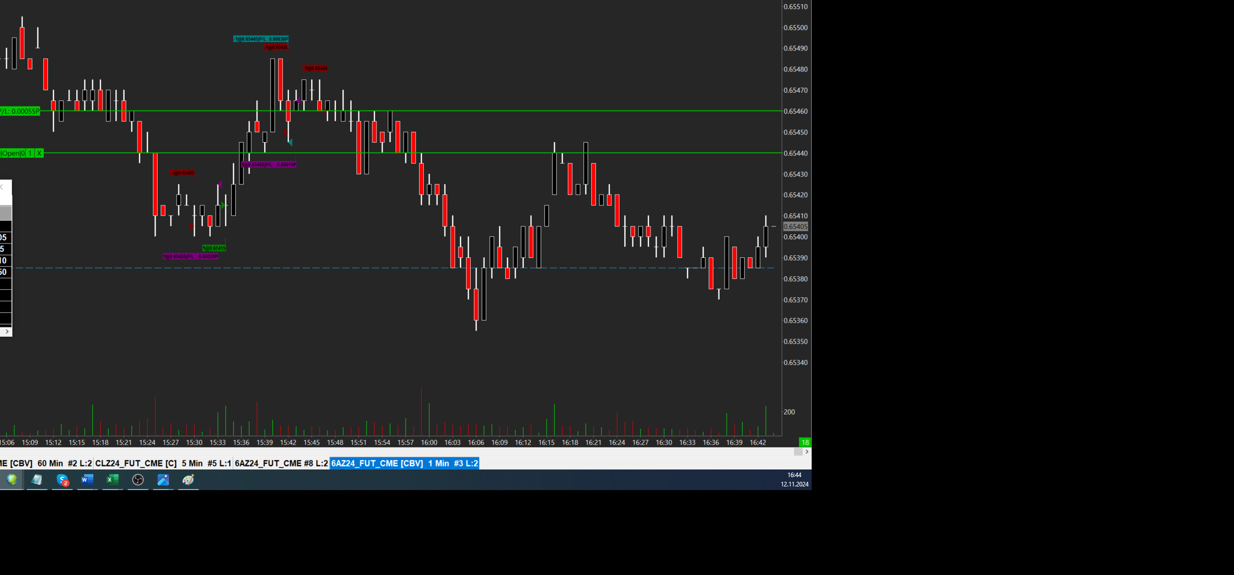Viewport: 1234px width, 575px height.
Task: Open the globe browser taskbar icon
Action: coord(11,480)
